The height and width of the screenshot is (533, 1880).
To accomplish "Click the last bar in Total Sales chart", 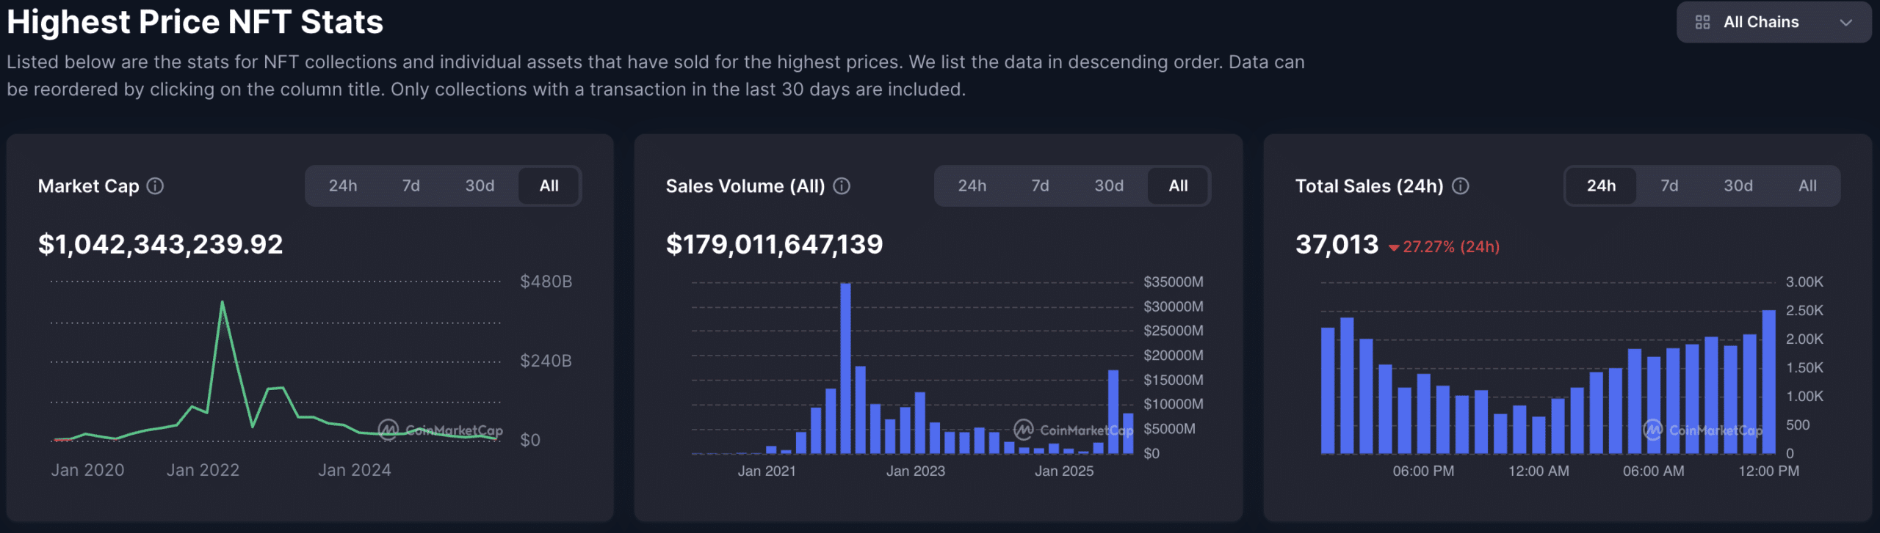I will coord(1768,381).
